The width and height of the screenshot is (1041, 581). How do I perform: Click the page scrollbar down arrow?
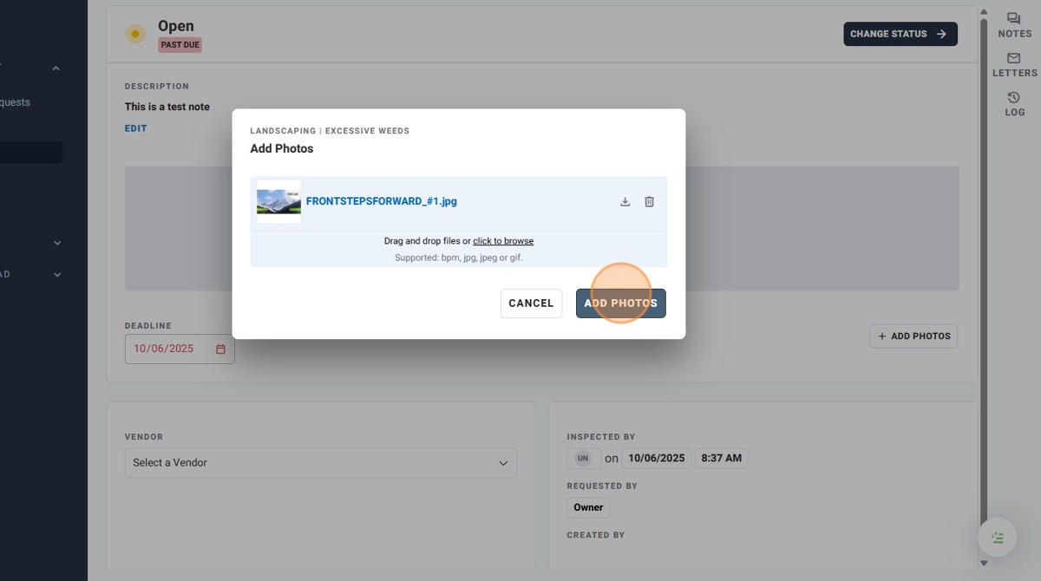tap(983, 563)
